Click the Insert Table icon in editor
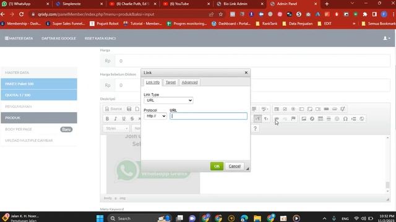Viewport: 396px width, 222px height. click(321, 119)
